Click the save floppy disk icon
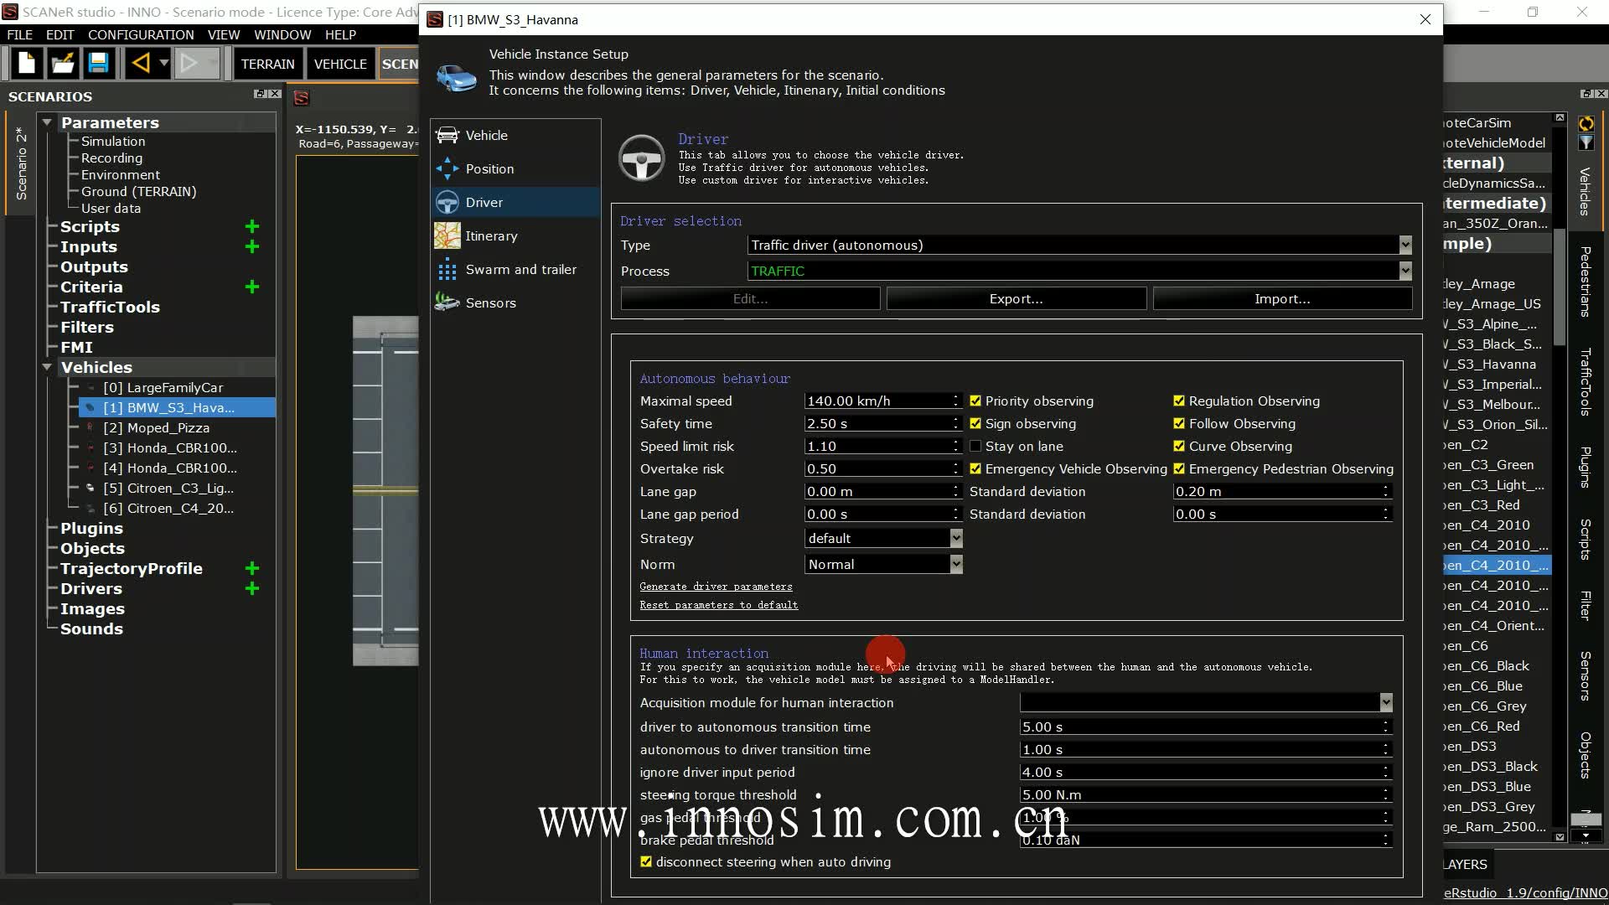Screen dimensions: 1609x905 [98, 63]
